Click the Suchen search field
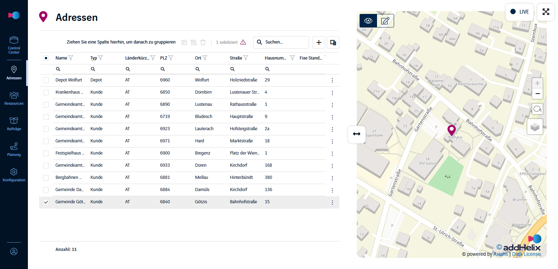This screenshot has width=558, height=269. pyautogui.click(x=281, y=42)
